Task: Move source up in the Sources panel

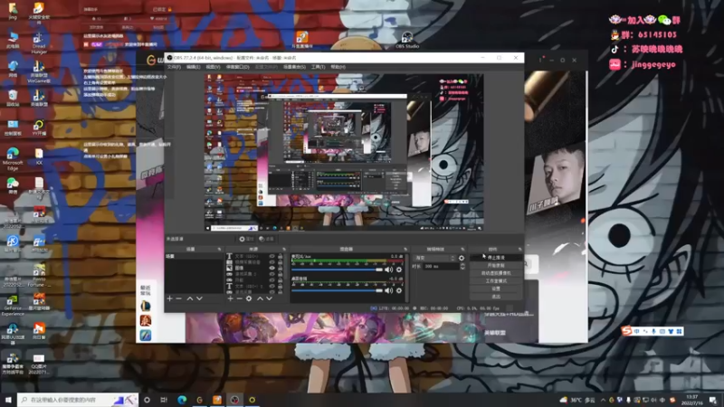Action: (260, 298)
